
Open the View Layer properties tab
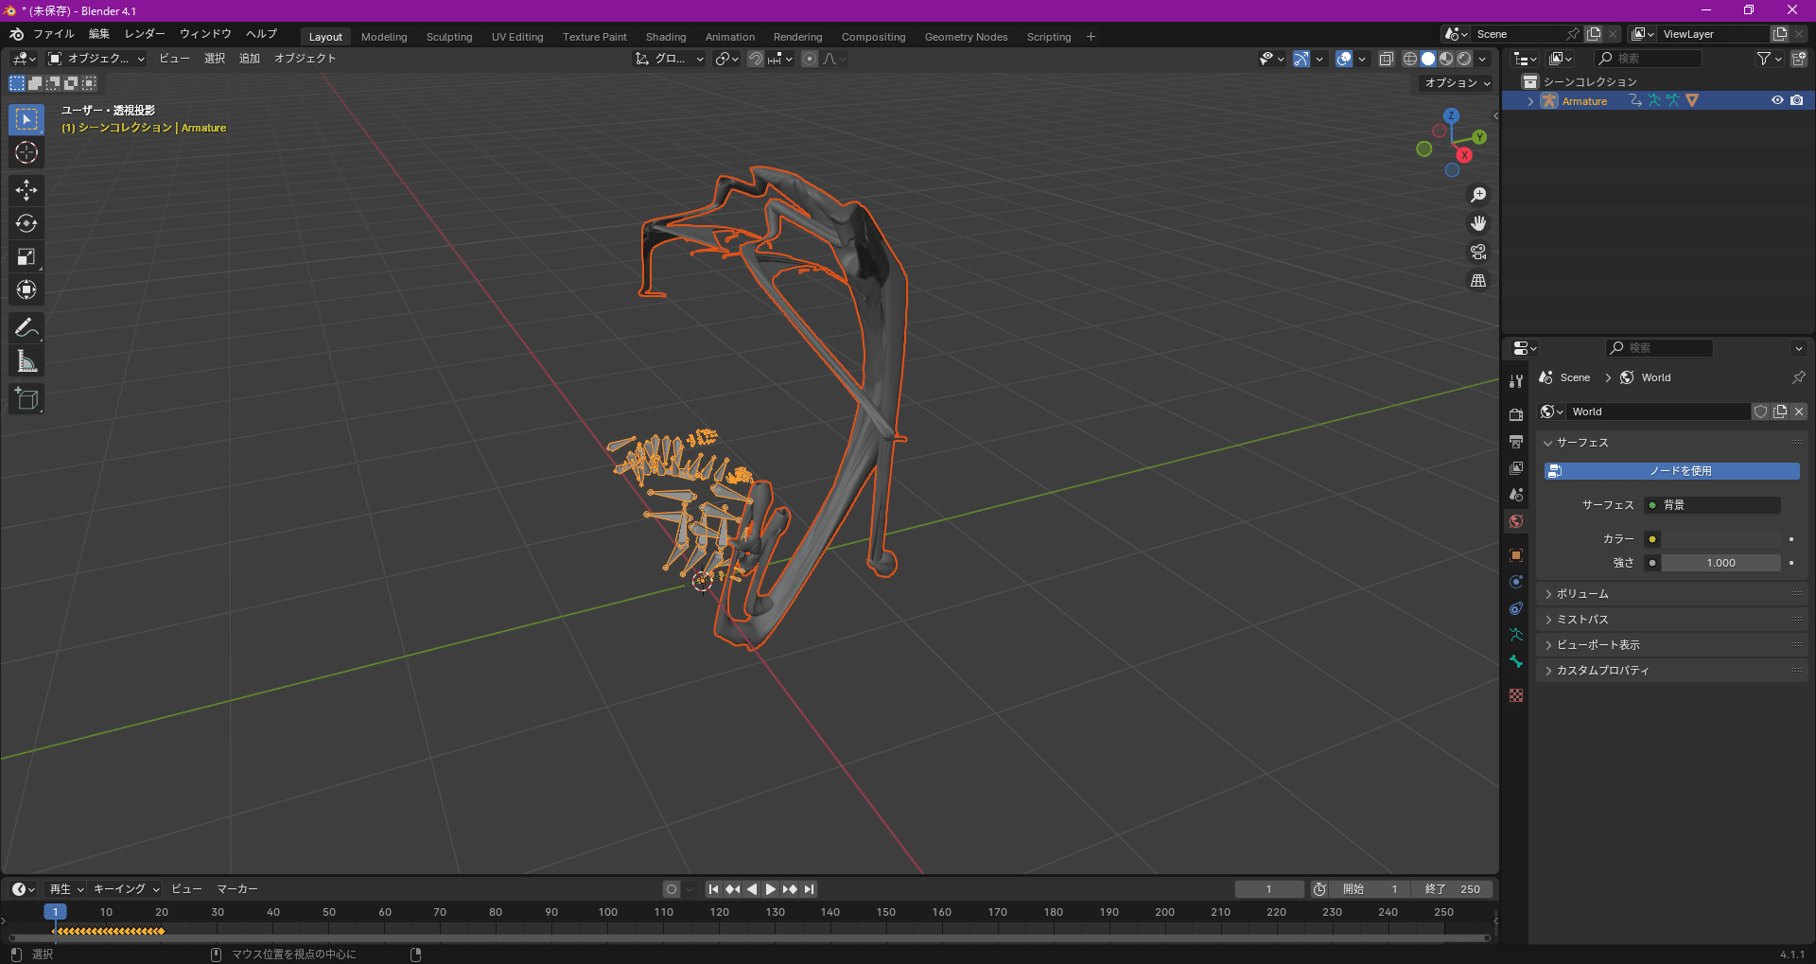coord(1516,467)
